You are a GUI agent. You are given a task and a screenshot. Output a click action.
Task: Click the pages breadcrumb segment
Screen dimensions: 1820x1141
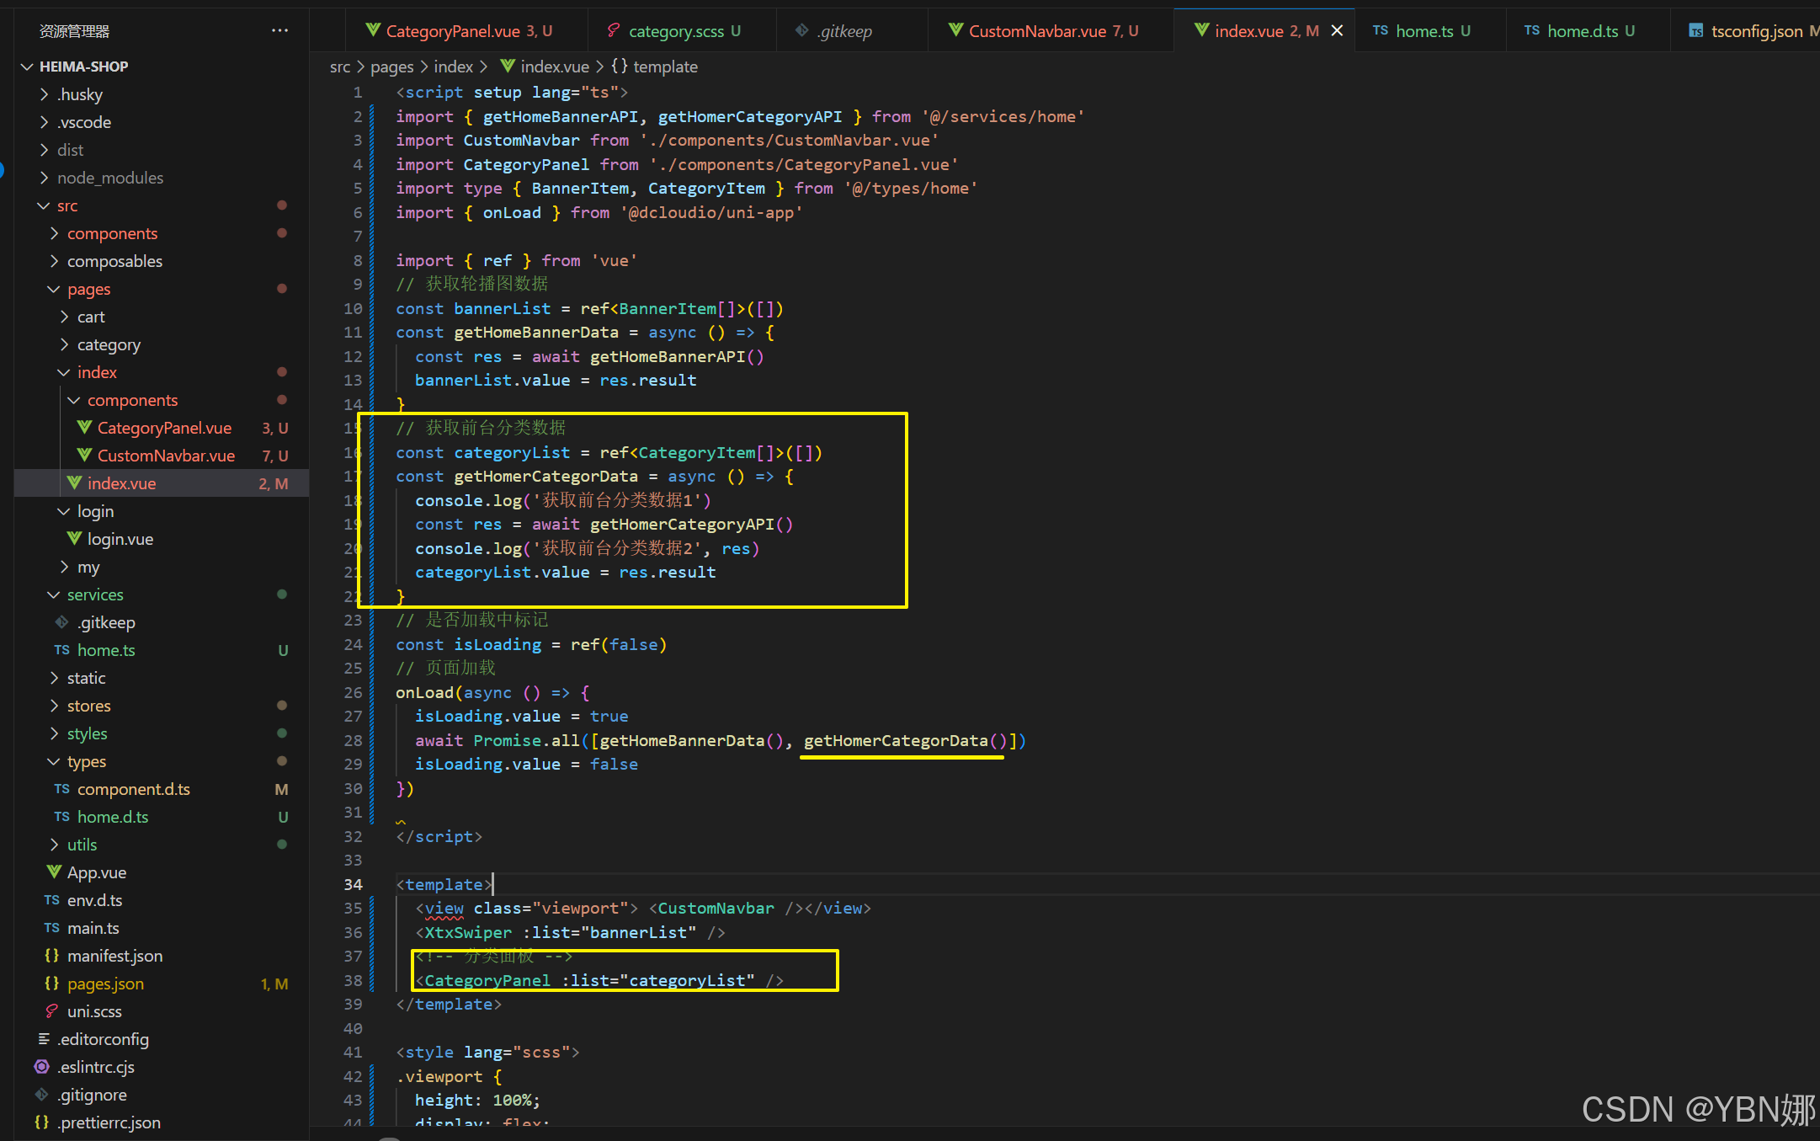391,67
